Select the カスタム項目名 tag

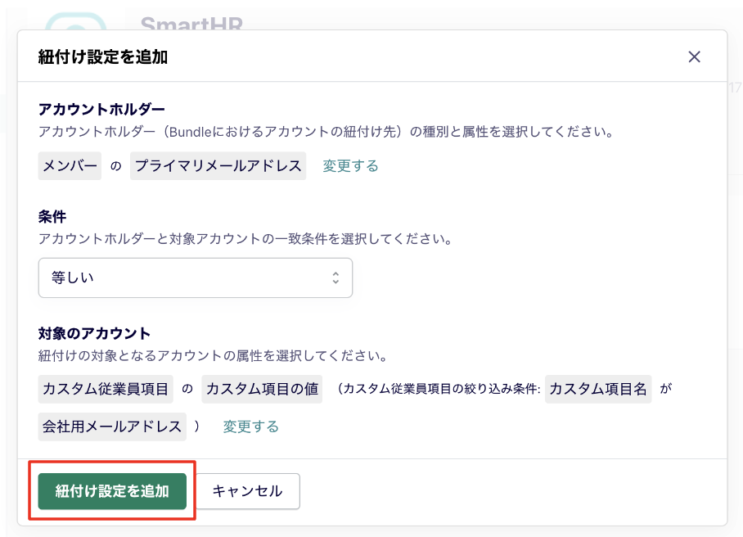coord(598,389)
